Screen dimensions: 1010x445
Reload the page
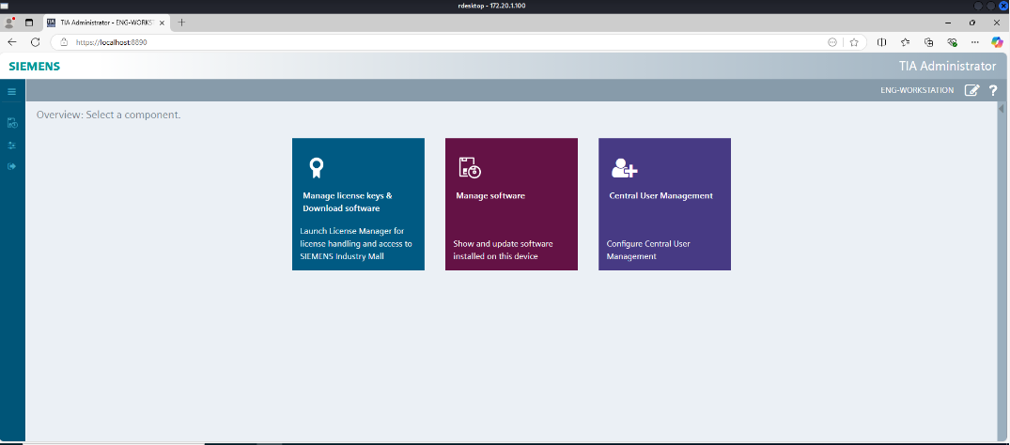point(36,42)
